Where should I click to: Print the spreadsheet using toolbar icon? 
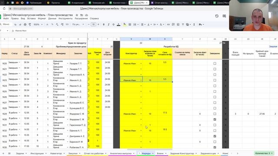[25, 24]
